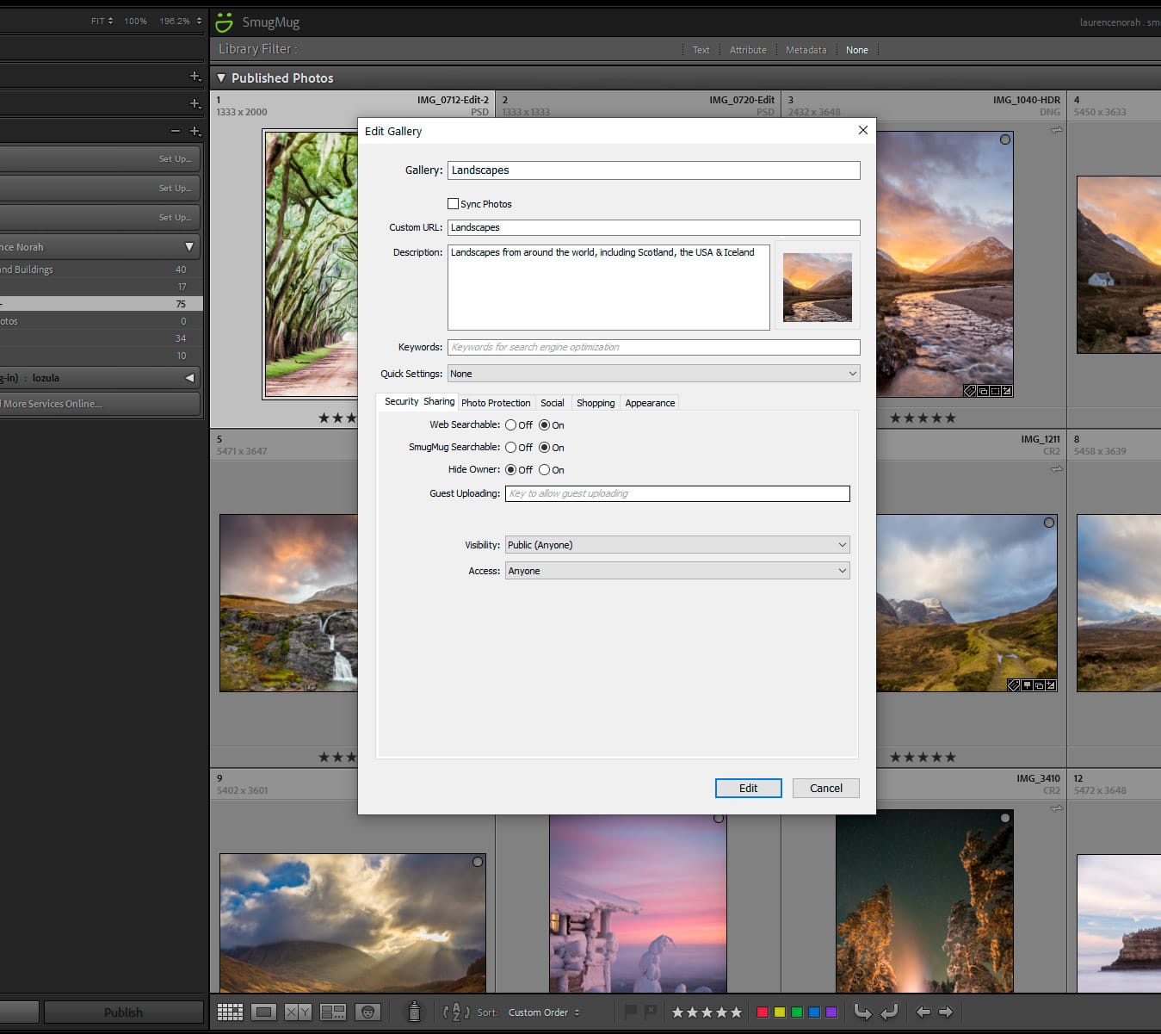Switch to Loupe view
This screenshot has height=1034, width=1161.
point(262,1012)
